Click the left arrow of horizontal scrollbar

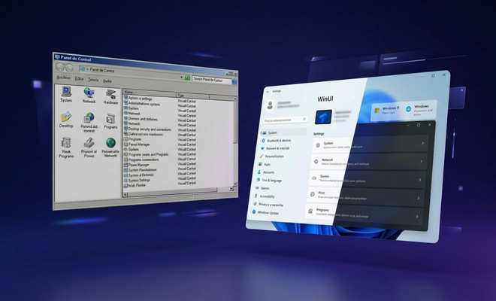point(125,195)
